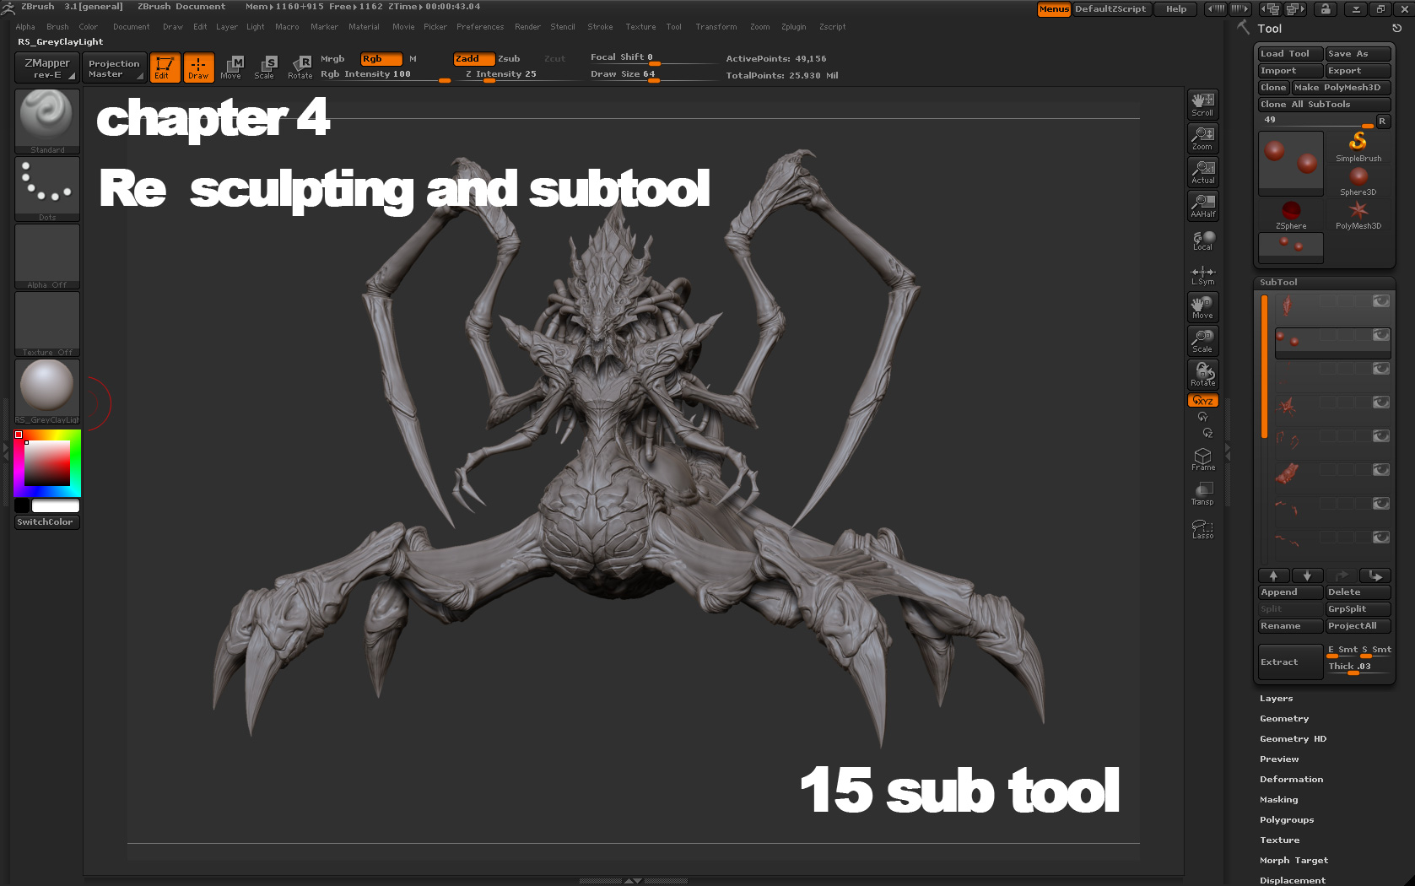Click the Scroll canvas navigation icon
This screenshot has width=1415, height=886.
pos(1202,105)
